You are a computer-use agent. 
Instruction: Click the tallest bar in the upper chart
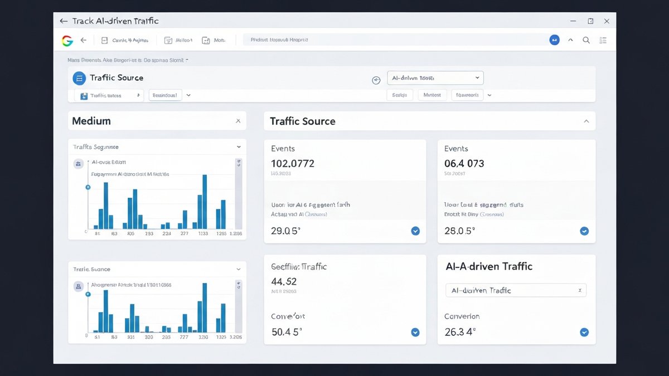point(205,202)
